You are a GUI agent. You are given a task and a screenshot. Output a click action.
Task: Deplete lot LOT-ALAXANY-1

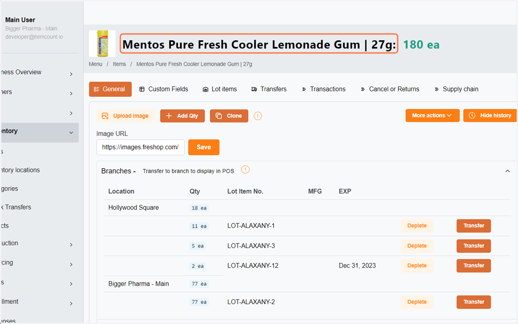417,226
